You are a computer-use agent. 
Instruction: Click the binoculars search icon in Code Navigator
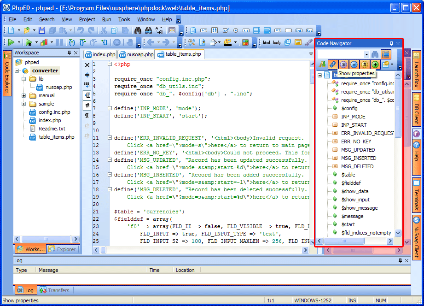pyautogui.click(x=375, y=54)
